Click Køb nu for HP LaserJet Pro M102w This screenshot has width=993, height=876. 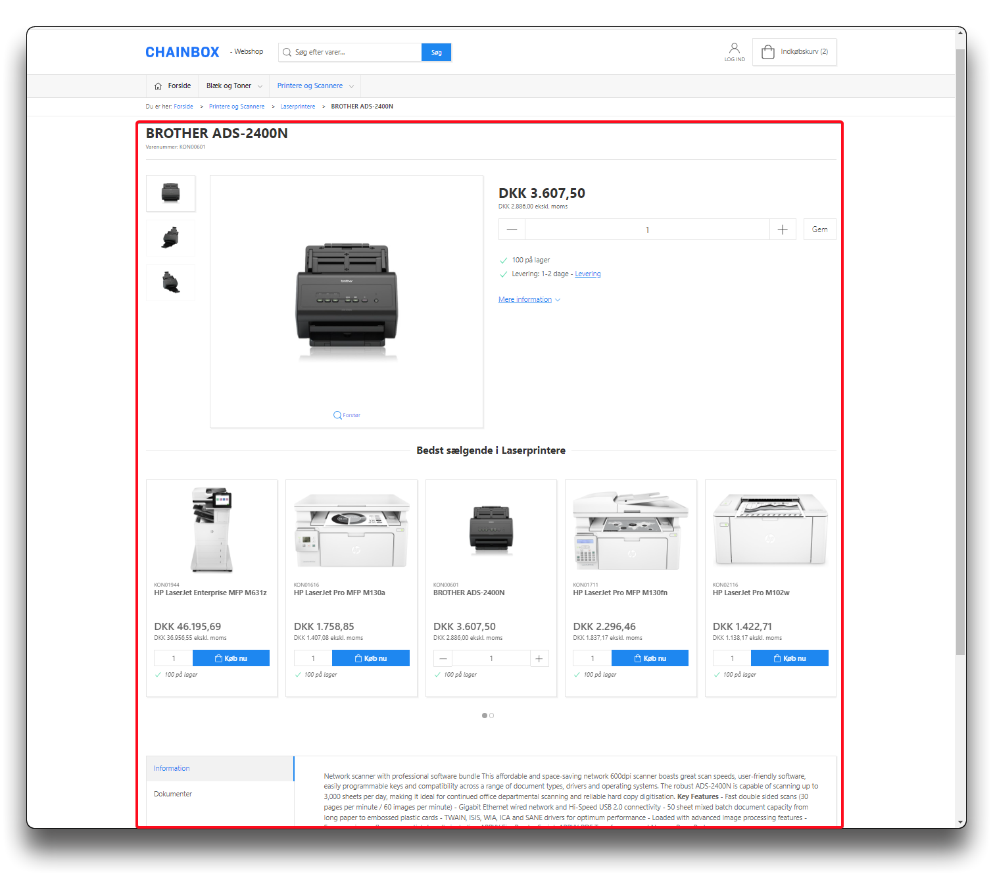(790, 658)
